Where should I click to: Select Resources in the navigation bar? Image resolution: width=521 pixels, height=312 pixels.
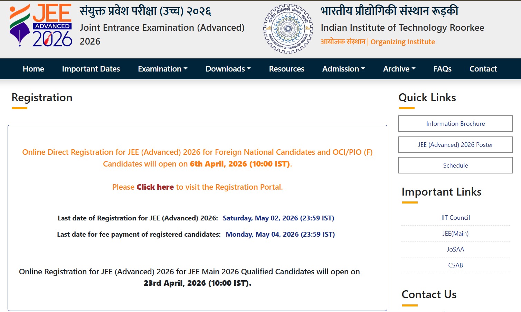(286, 69)
